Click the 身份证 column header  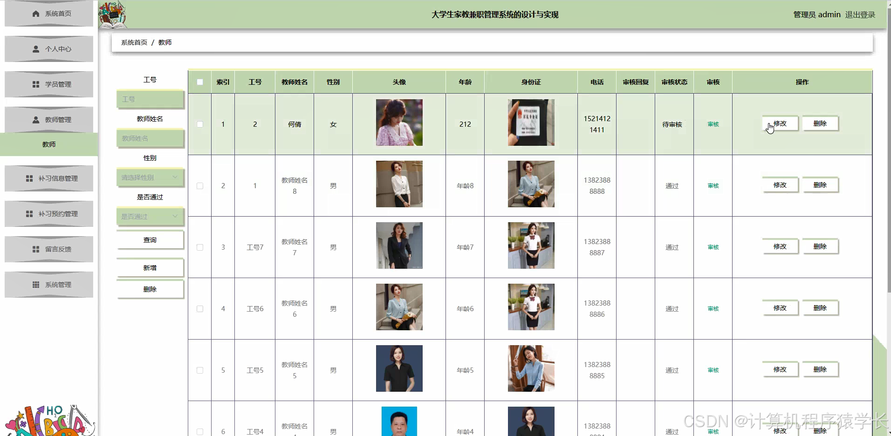point(531,82)
